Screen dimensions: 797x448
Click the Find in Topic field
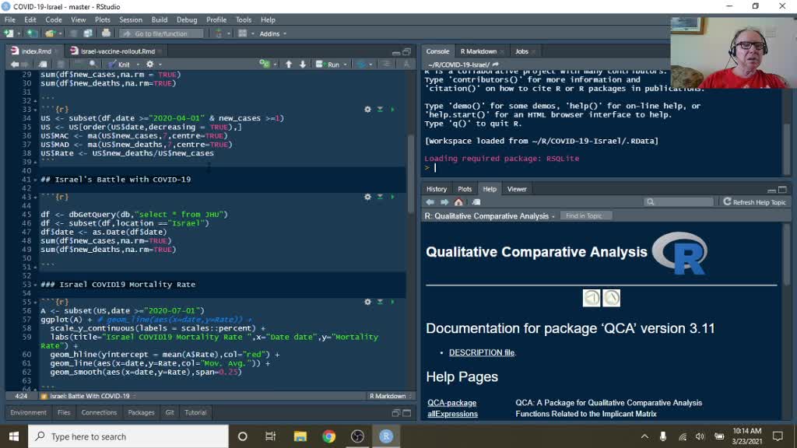pyautogui.click(x=585, y=216)
